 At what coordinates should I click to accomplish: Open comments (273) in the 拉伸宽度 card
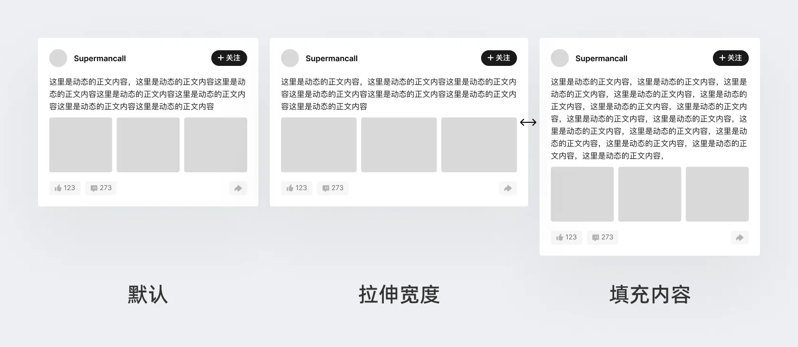pos(332,188)
